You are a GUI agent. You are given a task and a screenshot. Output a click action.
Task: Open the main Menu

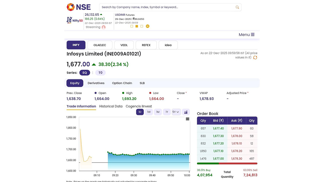tap(247, 35)
